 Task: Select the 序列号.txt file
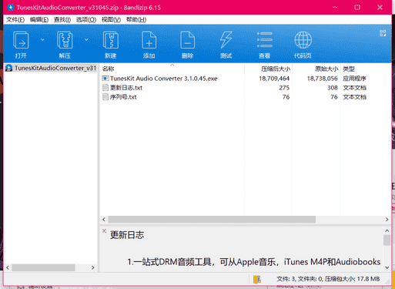[x=123, y=97]
